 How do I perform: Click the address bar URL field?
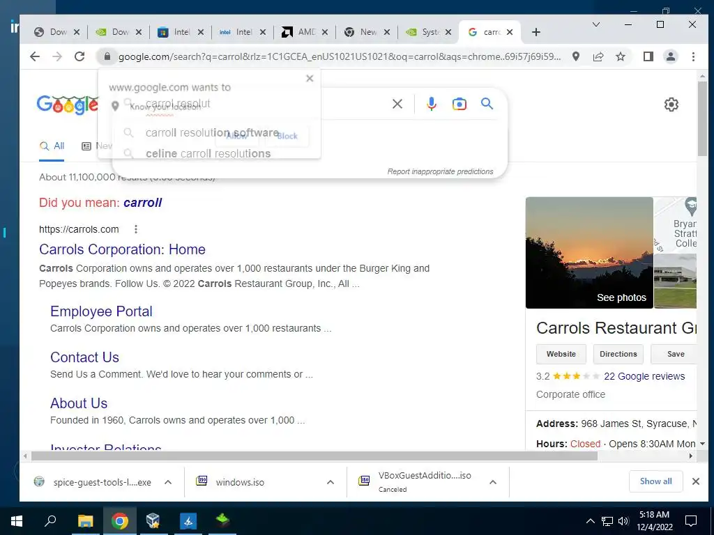(340, 56)
